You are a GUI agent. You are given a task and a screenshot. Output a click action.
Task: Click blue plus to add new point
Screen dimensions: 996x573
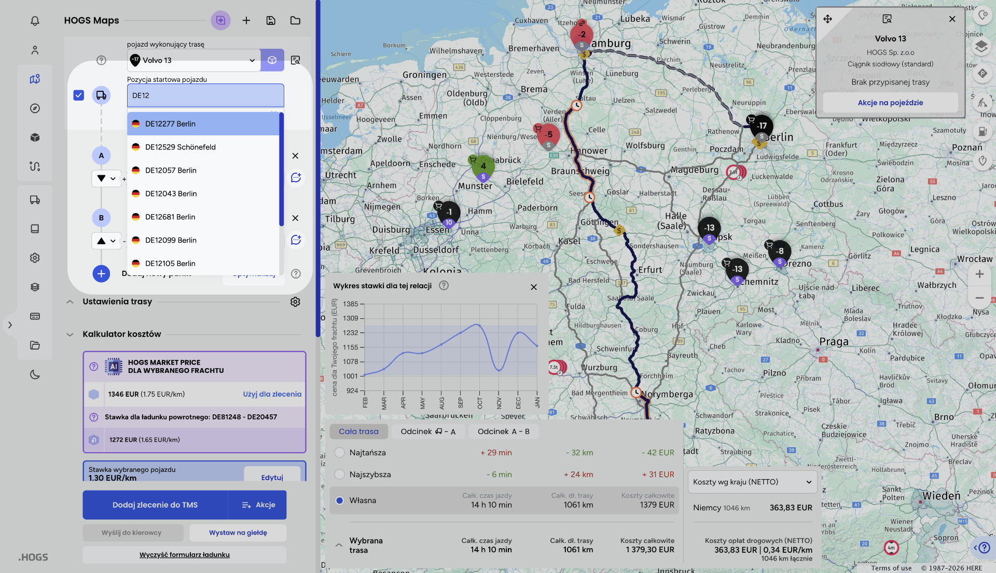(x=101, y=274)
